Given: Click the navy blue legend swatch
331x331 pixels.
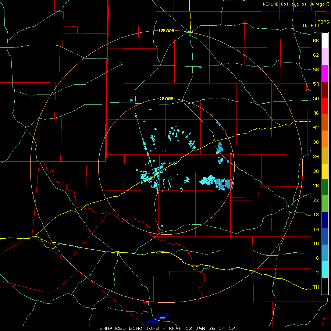Looking at the screenshot, I should [325, 220].
